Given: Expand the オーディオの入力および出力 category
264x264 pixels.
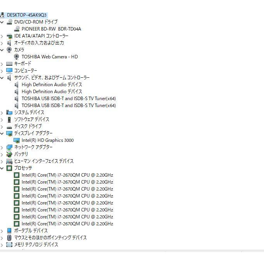Looking at the screenshot, I should (2, 43).
